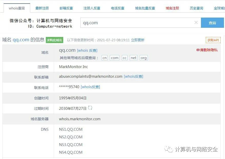The width and height of the screenshot is (225, 159).
Task: Open whois反查 link next to contact email
Action: (x=133, y=76)
